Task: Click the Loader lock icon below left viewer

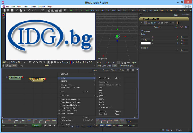Action: [x=3, y=66]
